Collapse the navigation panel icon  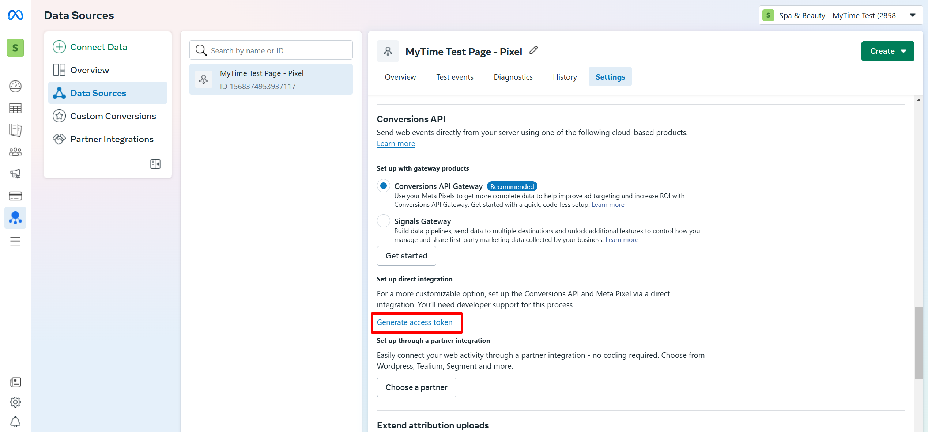point(155,164)
